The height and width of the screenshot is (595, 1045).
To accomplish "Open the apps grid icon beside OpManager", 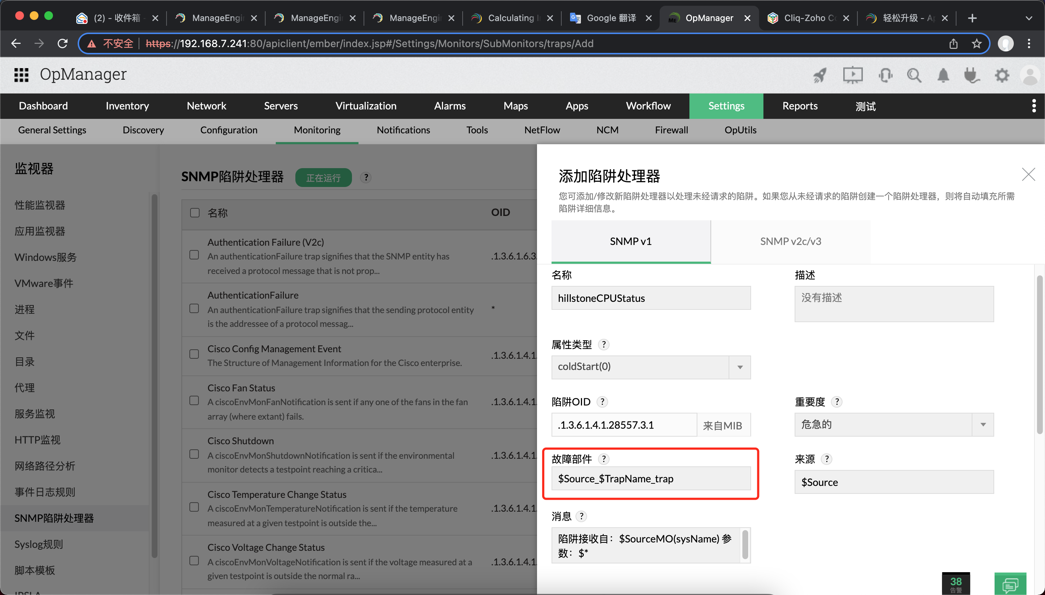I will 21,75.
